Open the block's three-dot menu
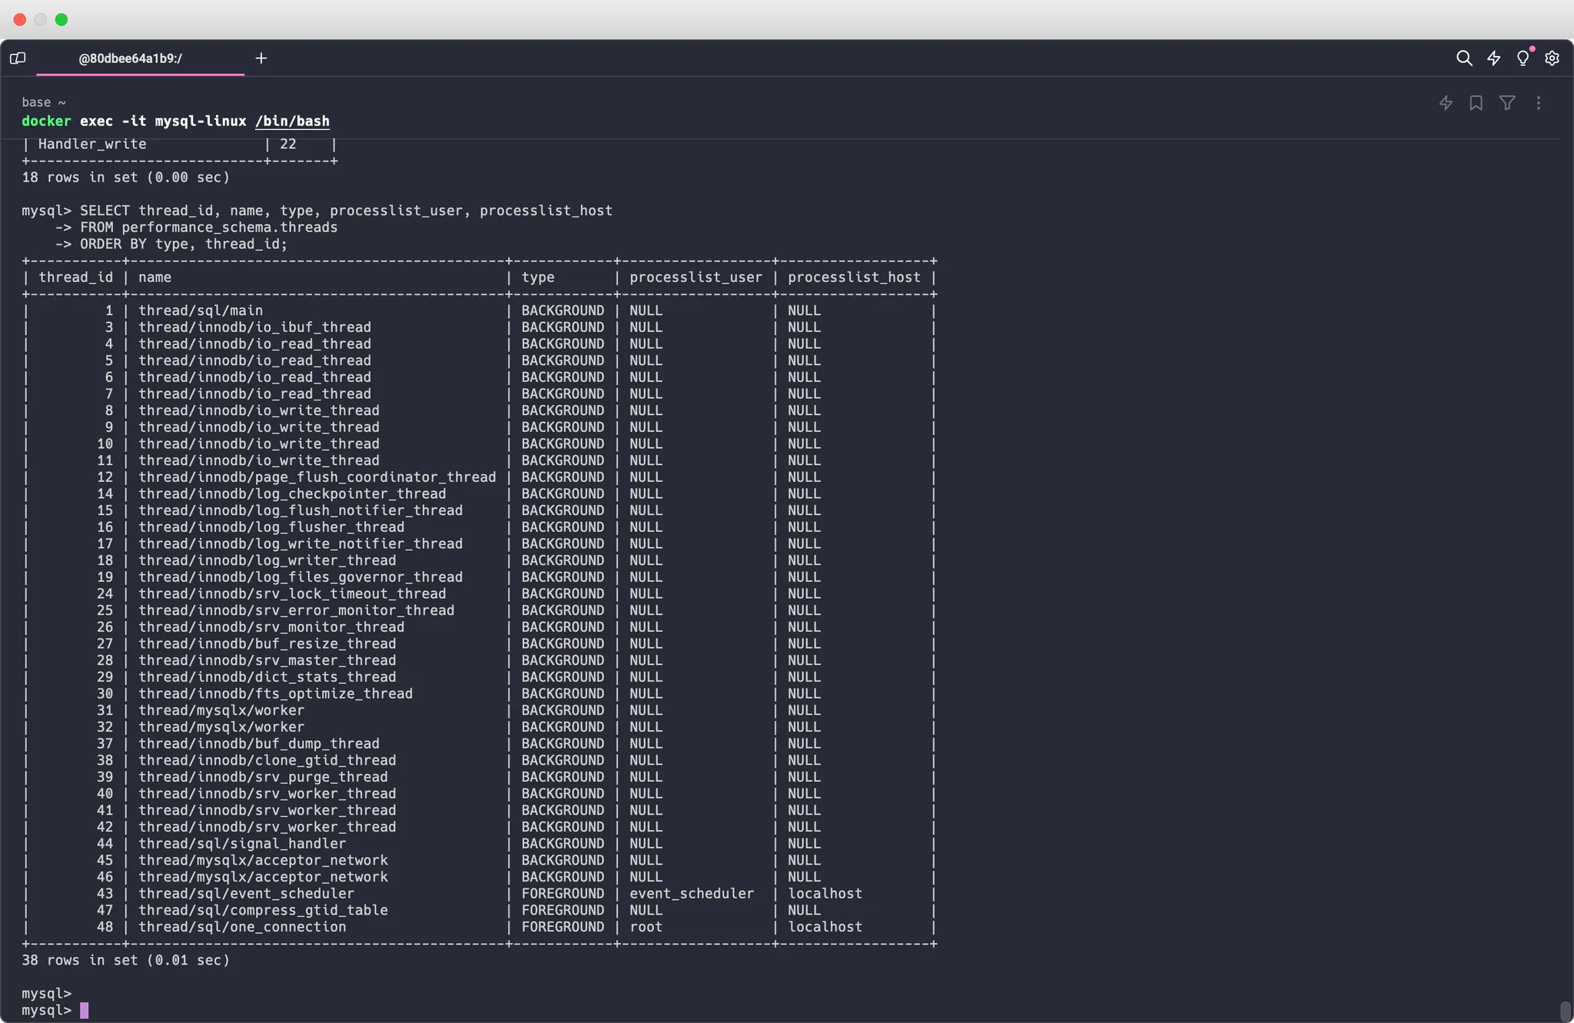 [1538, 103]
